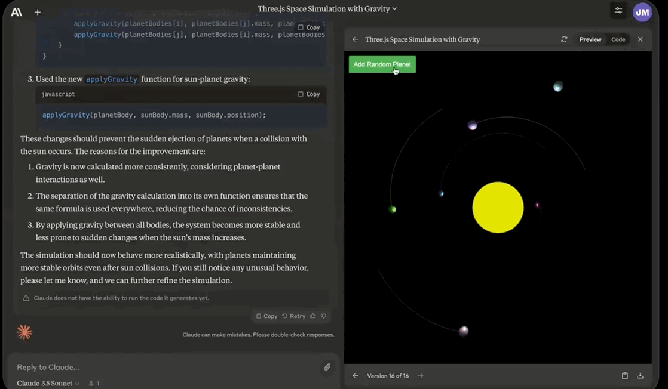Click the artifact title Three.js Space Simulation
The height and width of the screenshot is (389, 668).
(x=422, y=39)
